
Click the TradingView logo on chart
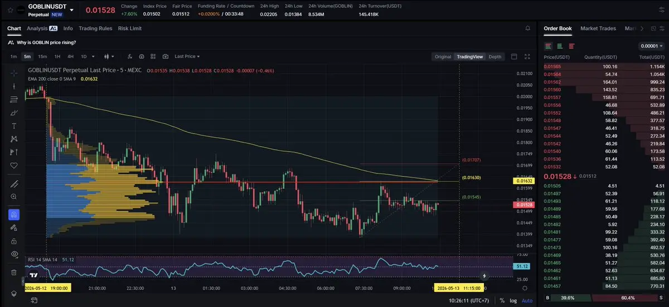34,275
